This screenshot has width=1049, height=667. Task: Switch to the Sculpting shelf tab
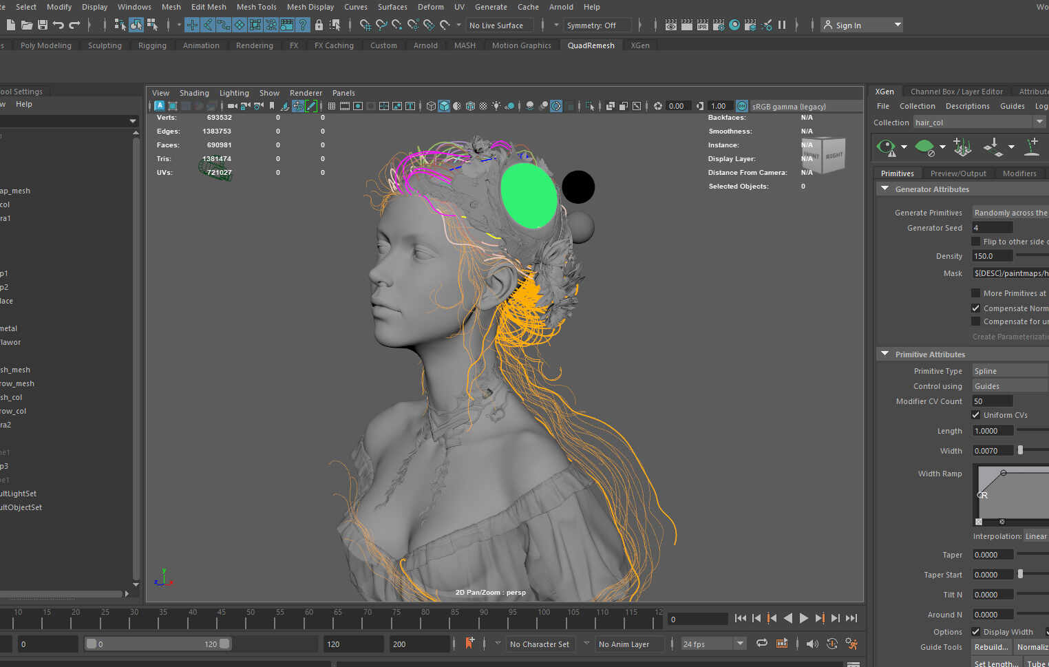[105, 45]
